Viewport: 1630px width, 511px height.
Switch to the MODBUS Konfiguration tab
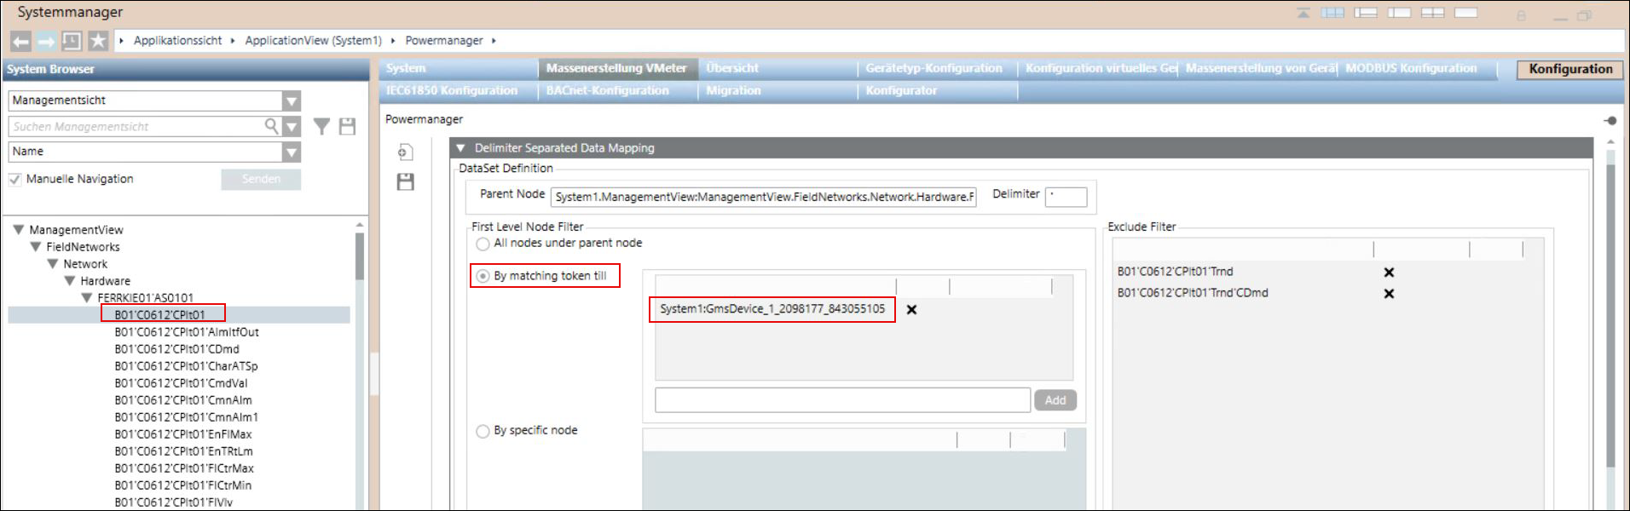(1411, 68)
